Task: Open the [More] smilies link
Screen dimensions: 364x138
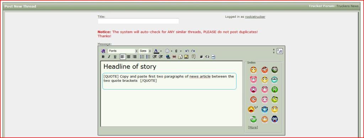Action: (x=253, y=127)
